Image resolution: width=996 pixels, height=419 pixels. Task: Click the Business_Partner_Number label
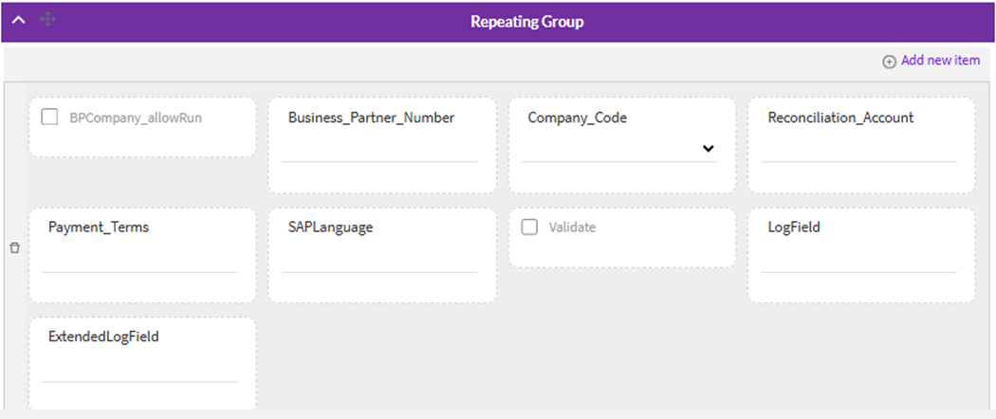[x=371, y=118]
